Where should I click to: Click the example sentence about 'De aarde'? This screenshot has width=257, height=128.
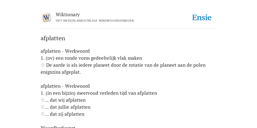[x=123, y=68]
